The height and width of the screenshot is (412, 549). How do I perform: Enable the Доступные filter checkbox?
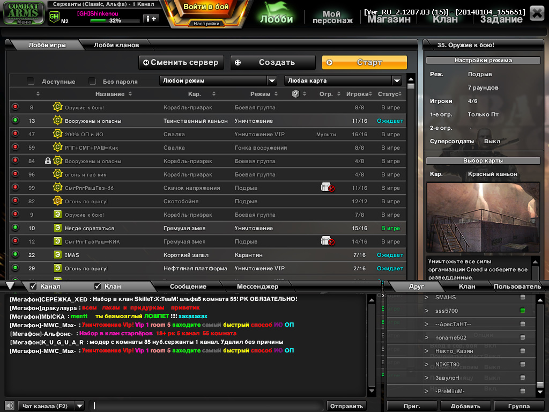[31, 82]
